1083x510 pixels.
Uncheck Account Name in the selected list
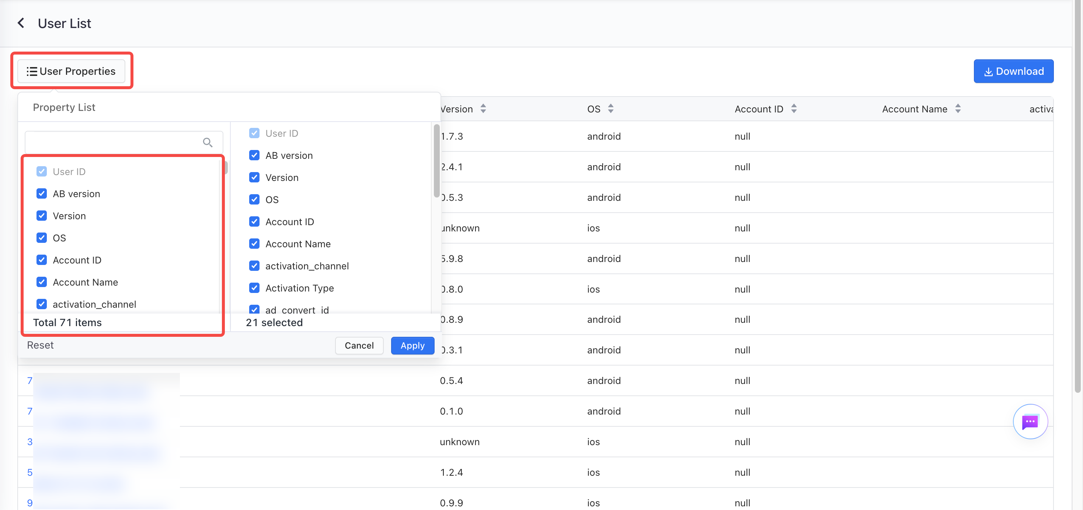click(254, 244)
